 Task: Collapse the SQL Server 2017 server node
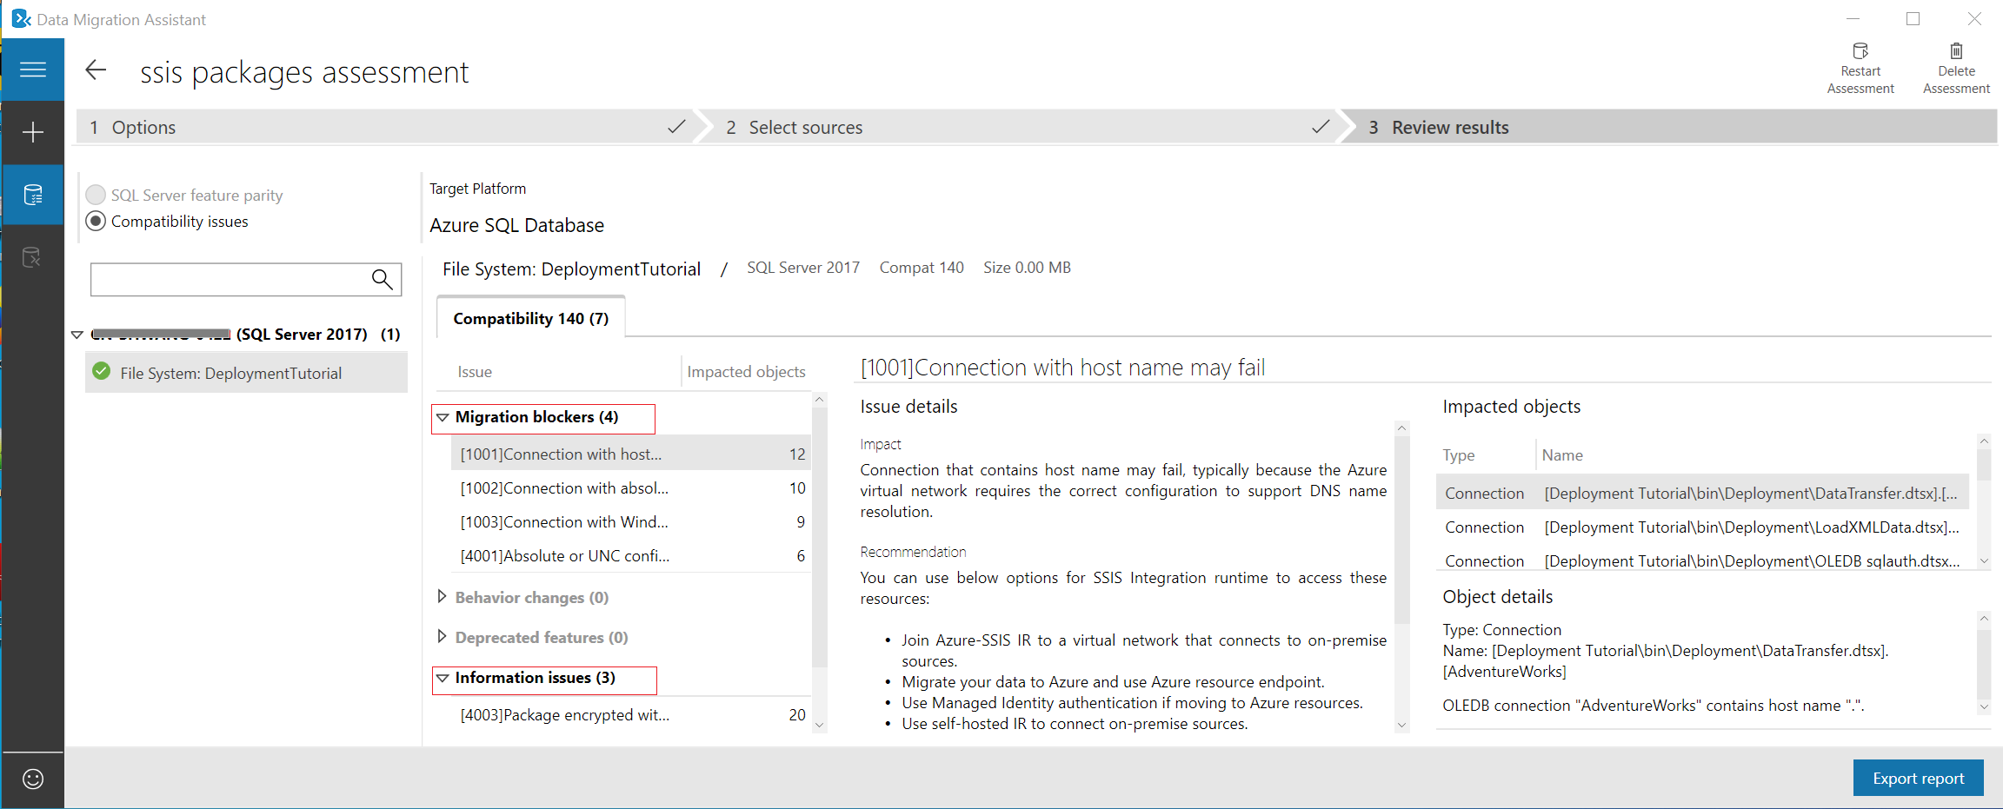point(77,335)
